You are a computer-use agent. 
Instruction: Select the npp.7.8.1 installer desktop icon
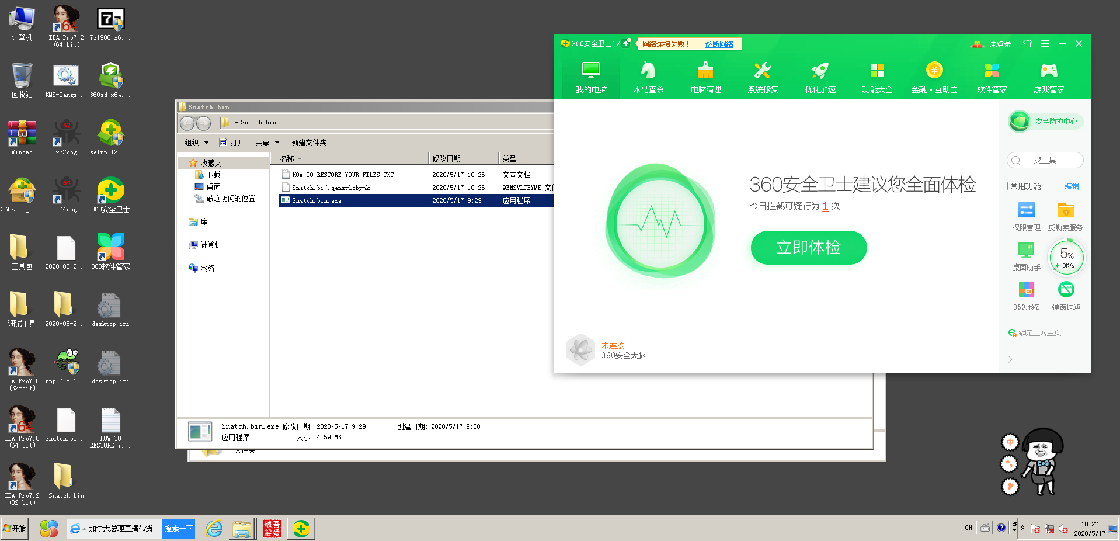click(65, 366)
